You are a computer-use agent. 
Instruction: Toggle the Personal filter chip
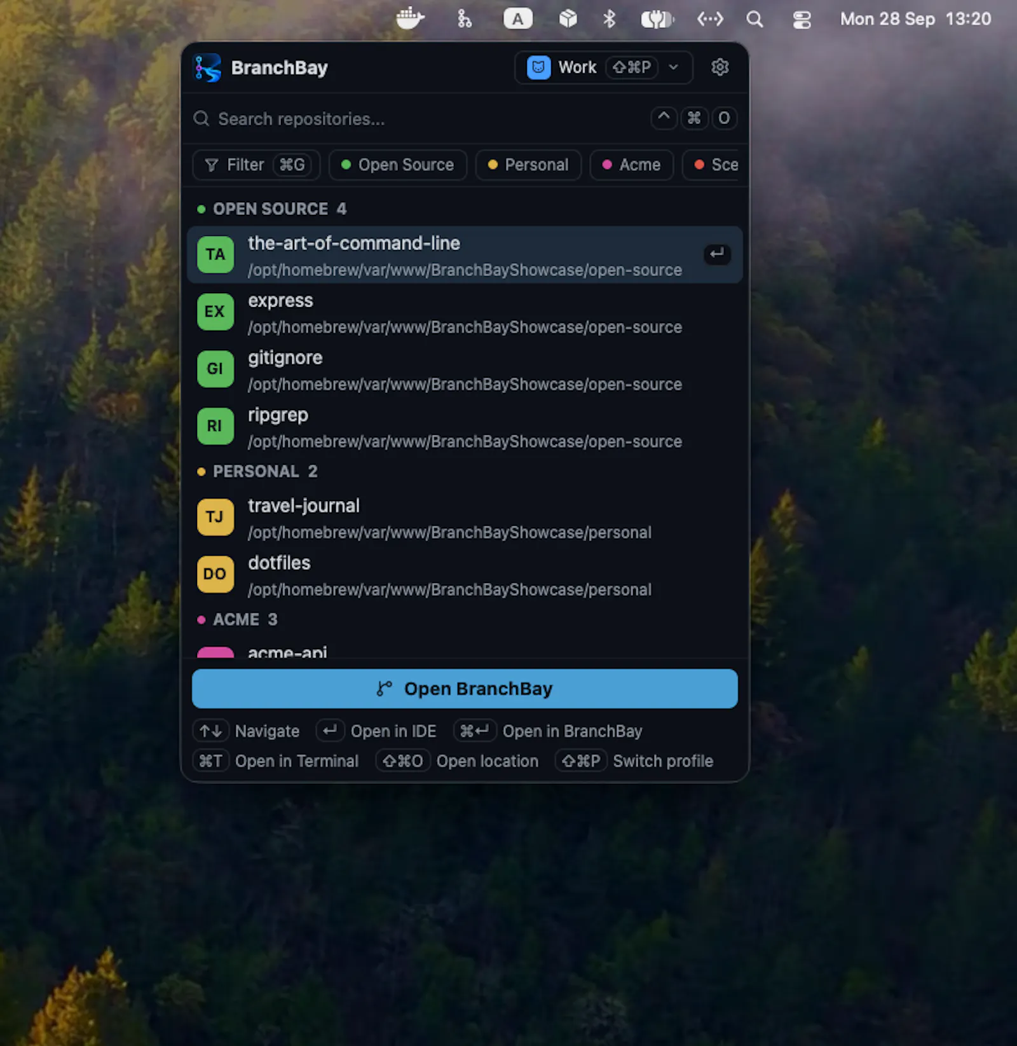point(528,165)
